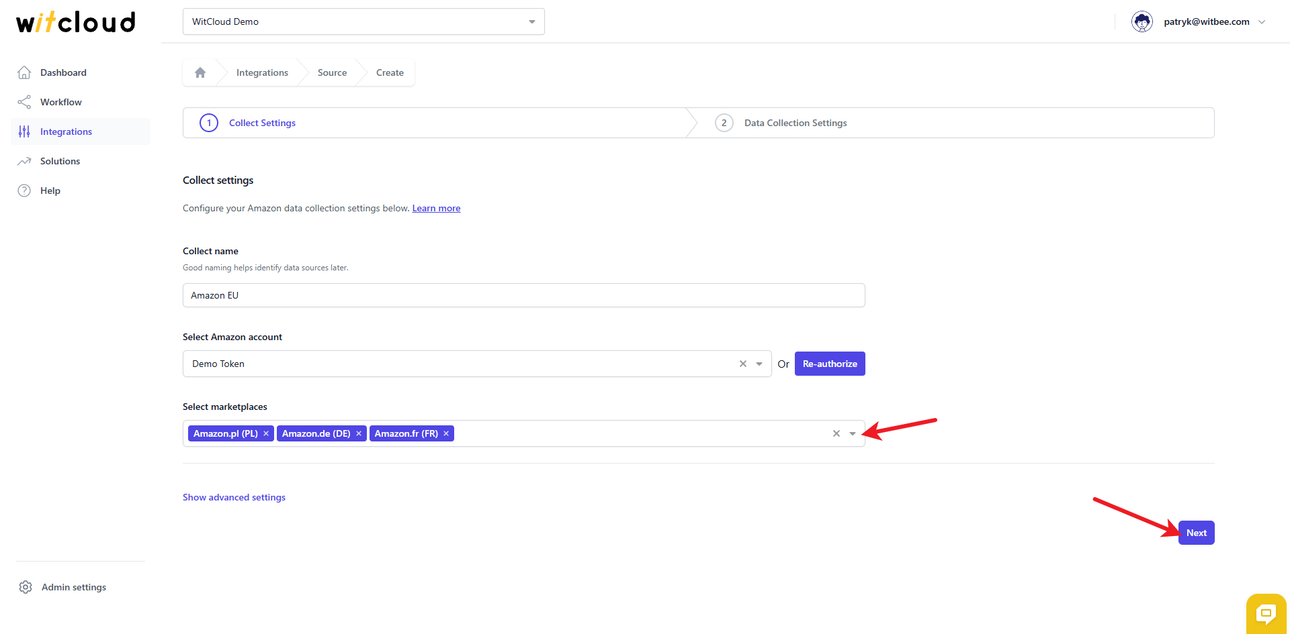Go to home via breadcrumb house icon
Screen dimensions: 1290x634
click(x=200, y=72)
